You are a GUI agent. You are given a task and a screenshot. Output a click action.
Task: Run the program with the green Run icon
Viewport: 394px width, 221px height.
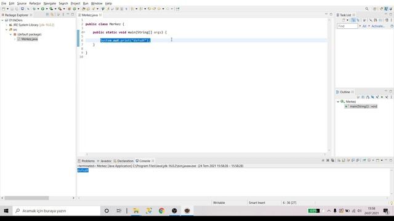42,9
